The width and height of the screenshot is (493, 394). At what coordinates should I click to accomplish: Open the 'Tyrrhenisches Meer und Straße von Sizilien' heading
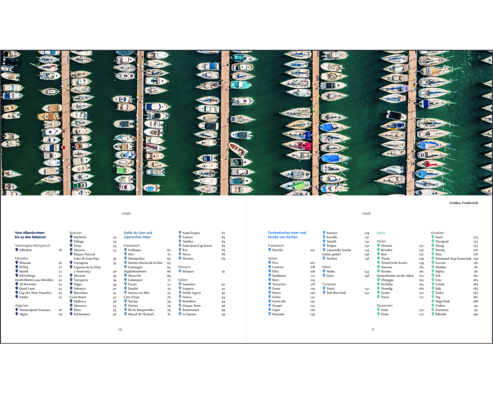pyautogui.click(x=286, y=235)
